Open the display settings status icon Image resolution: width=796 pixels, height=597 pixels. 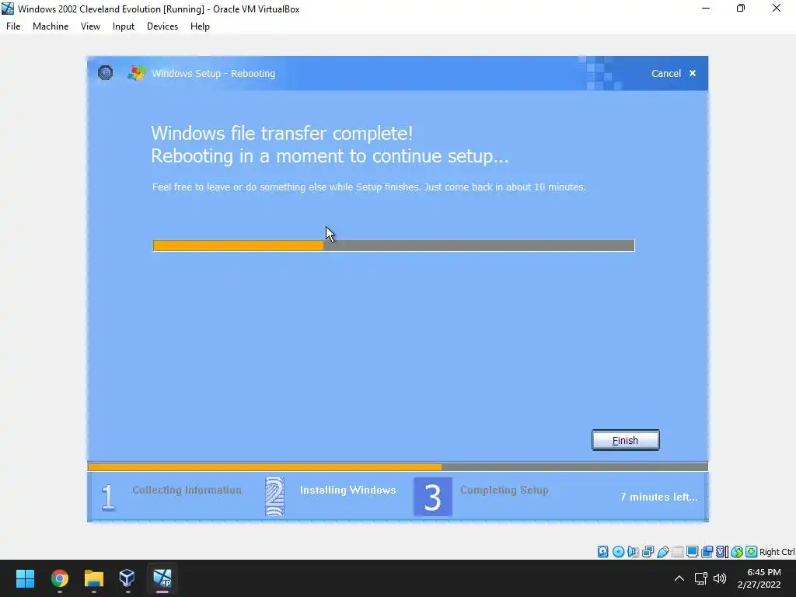[x=692, y=551]
